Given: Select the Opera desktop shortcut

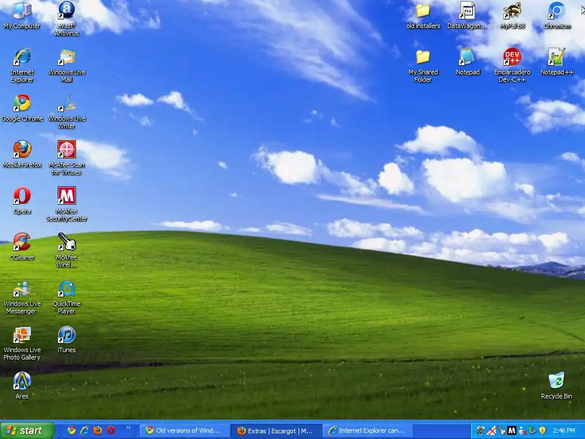Looking at the screenshot, I should (22, 201).
